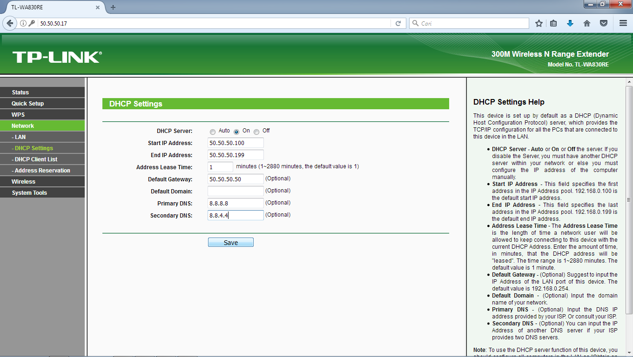
Task: Set DHCP Server to Auto
Action: tap(213, 132)
